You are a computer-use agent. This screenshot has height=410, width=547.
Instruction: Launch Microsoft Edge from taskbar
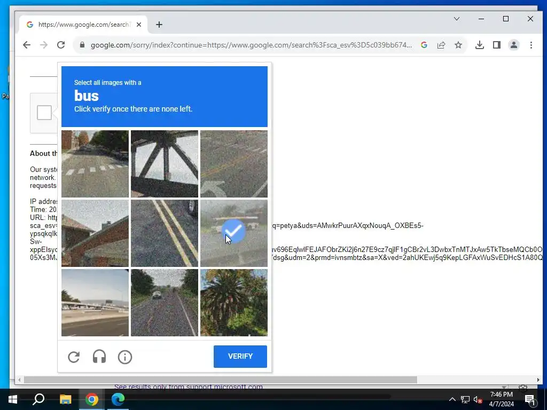118,399
